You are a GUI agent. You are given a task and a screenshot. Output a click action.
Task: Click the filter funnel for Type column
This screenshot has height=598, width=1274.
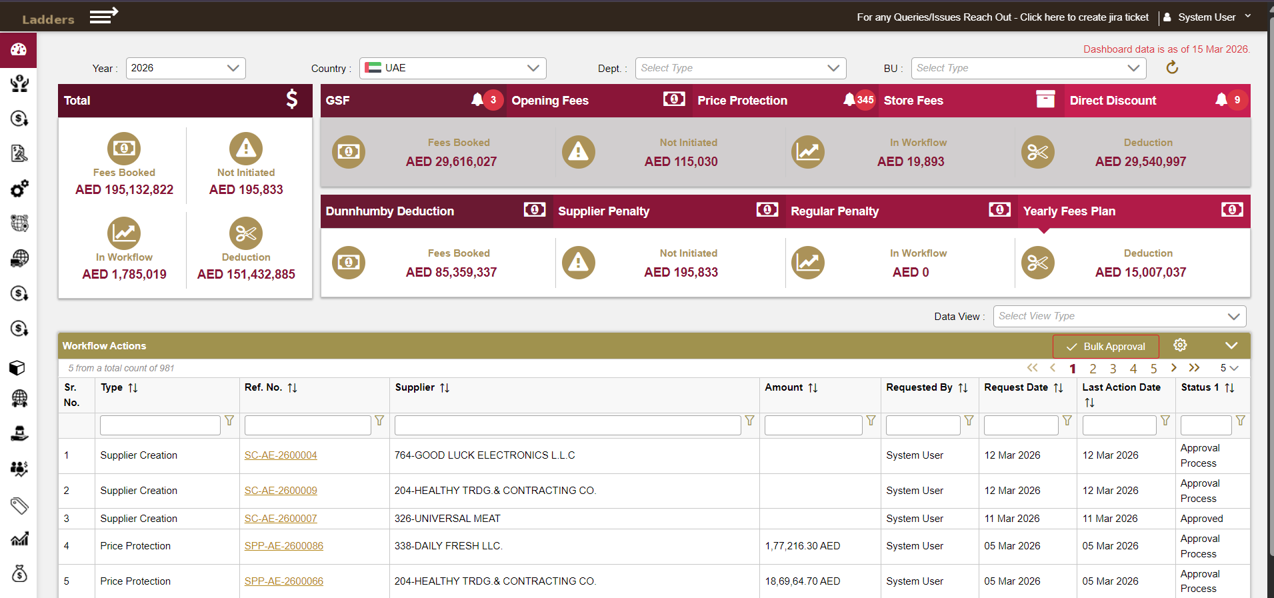click(229, 421)
